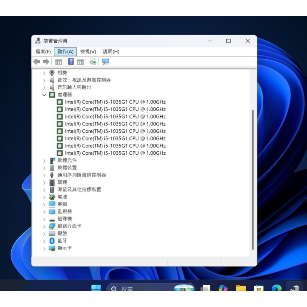Click the firmware chip icon beside 韌體

[52, 182]
